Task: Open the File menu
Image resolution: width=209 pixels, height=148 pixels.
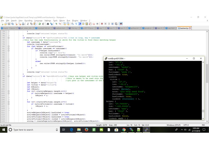Action: point(2,21)
